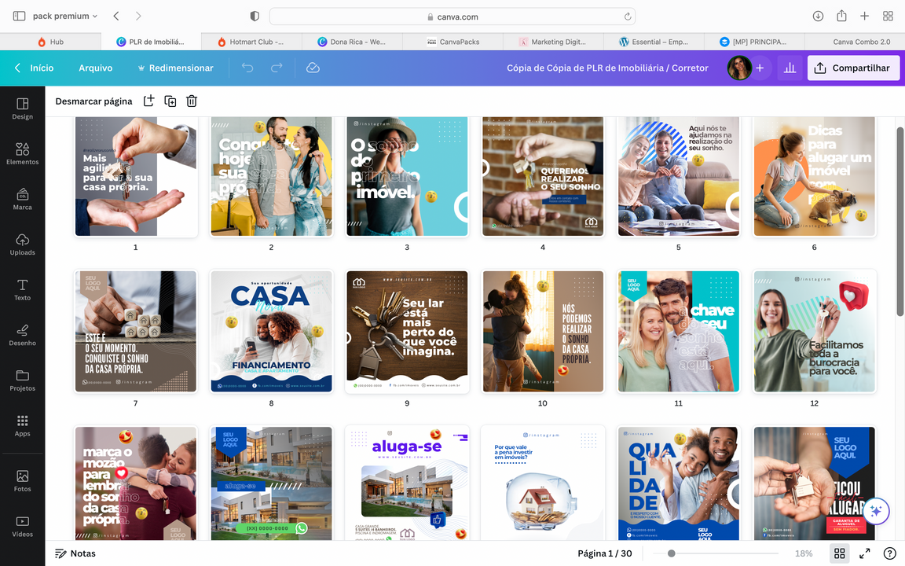Open the Arquivo menu
This screenshot has width=905, height=566.
(95, 68)
